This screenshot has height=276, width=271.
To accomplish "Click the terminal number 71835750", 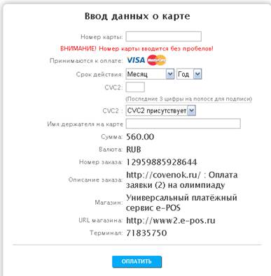I will [146, 233].
